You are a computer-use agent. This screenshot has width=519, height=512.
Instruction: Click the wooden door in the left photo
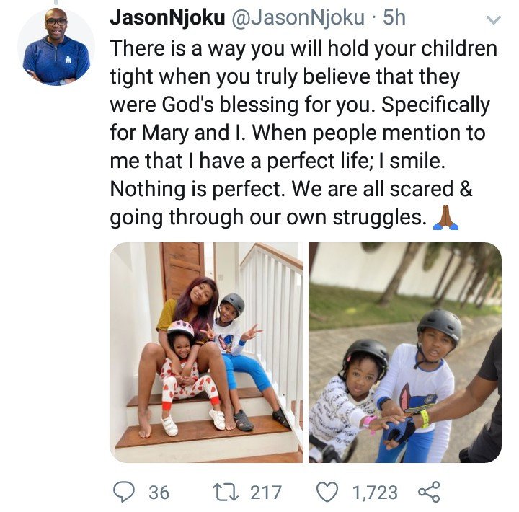click(x=182, y=268)
